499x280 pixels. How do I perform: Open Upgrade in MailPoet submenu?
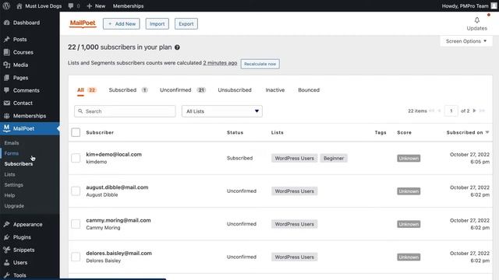pos(14,205)
